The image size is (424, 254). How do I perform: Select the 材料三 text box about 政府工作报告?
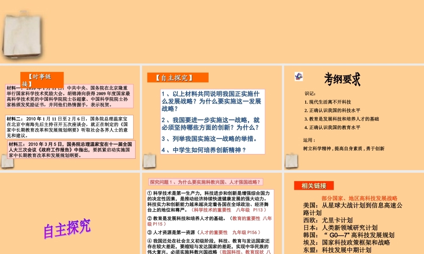click(x=71, y=149)
